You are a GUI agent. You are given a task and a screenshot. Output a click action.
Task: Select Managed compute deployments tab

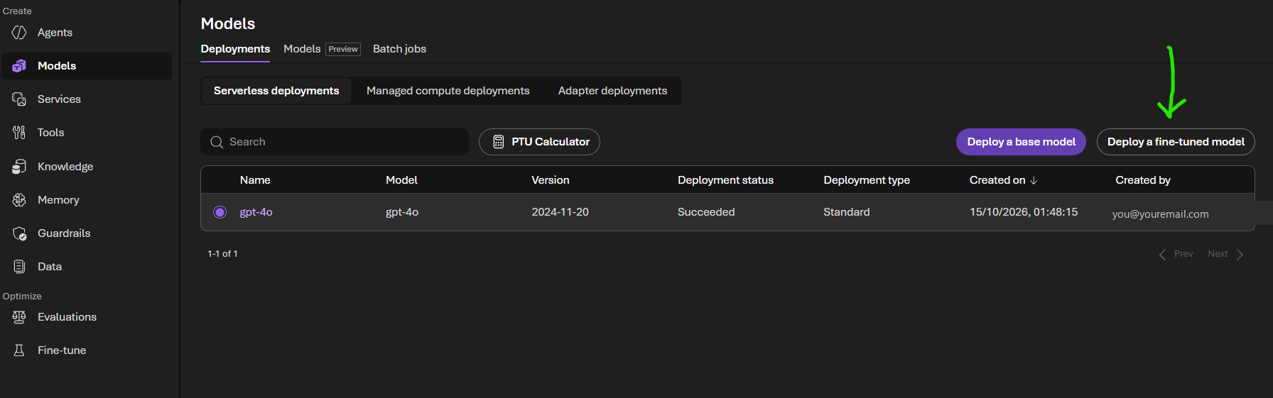[448, 91]
